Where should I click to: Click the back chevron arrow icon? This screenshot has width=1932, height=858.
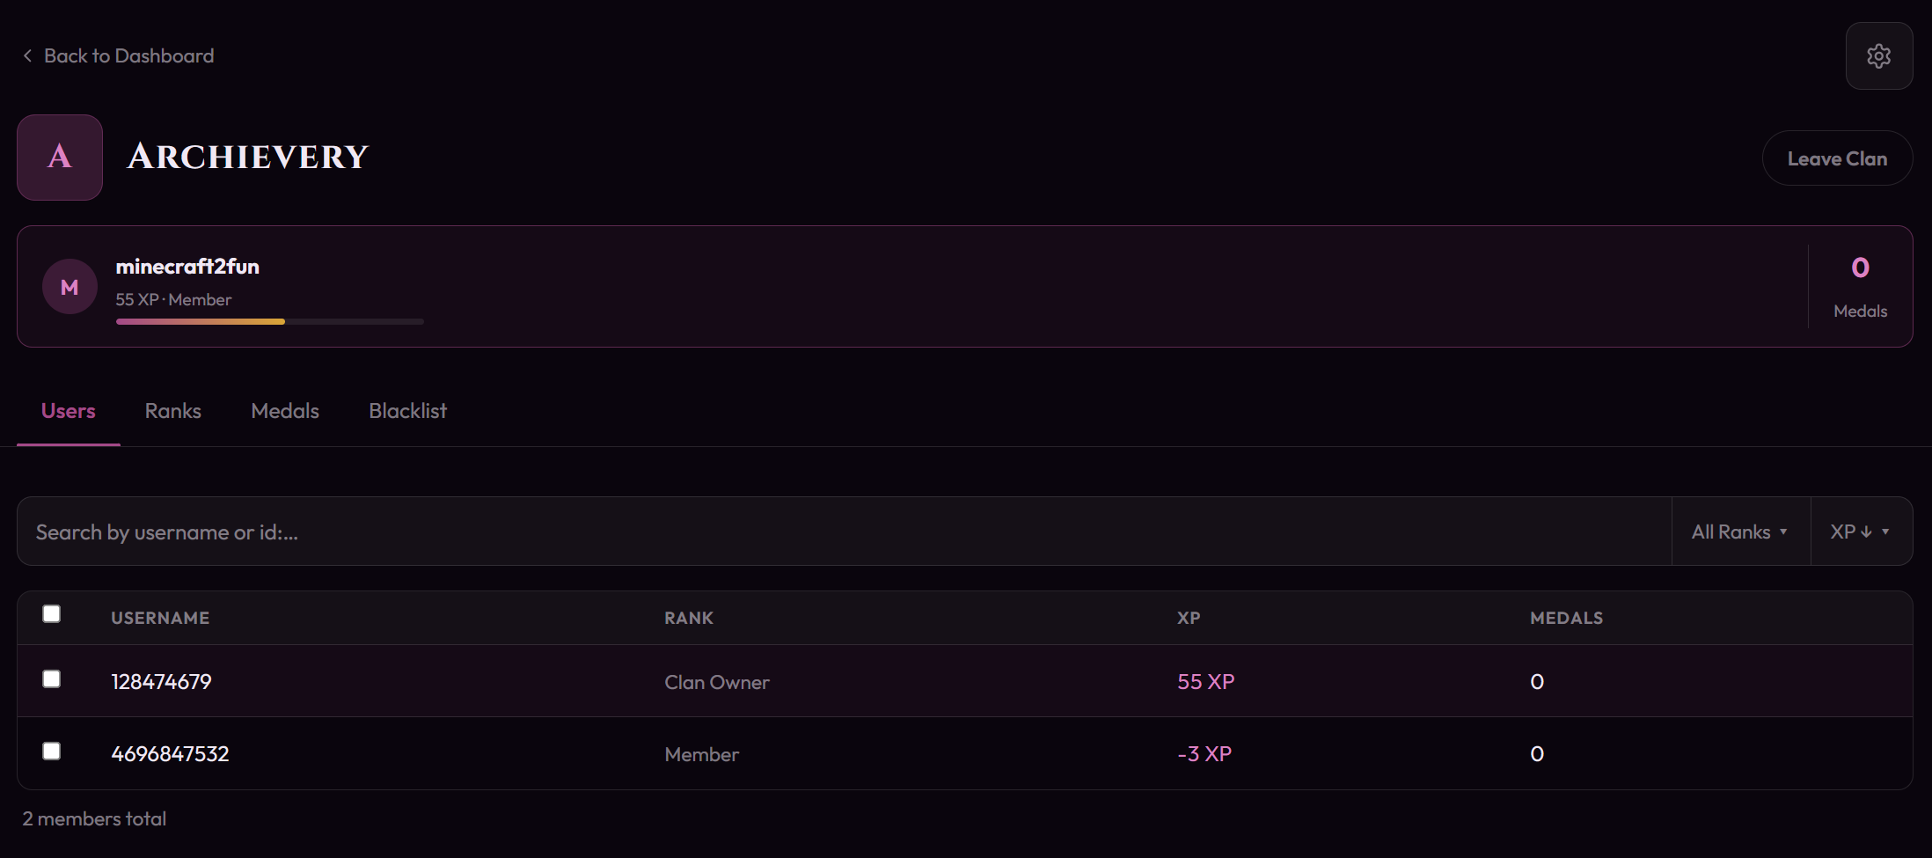point(27,55)
